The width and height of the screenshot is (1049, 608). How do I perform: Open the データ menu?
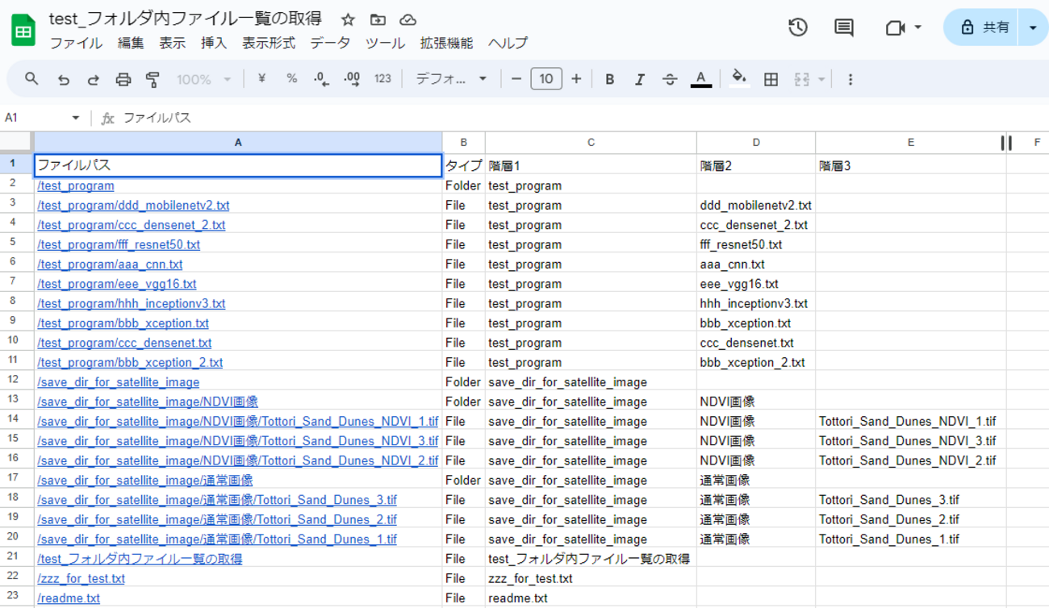[x=330, y=44]
